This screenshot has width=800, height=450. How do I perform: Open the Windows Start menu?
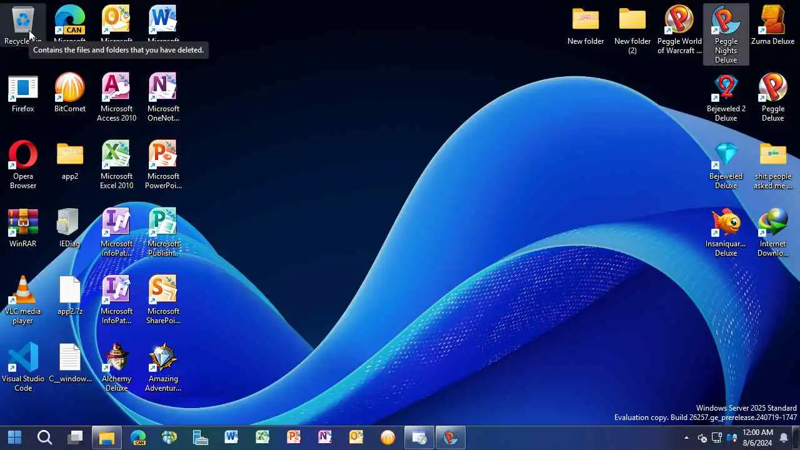pyautogui.click(x=14, y=437)
